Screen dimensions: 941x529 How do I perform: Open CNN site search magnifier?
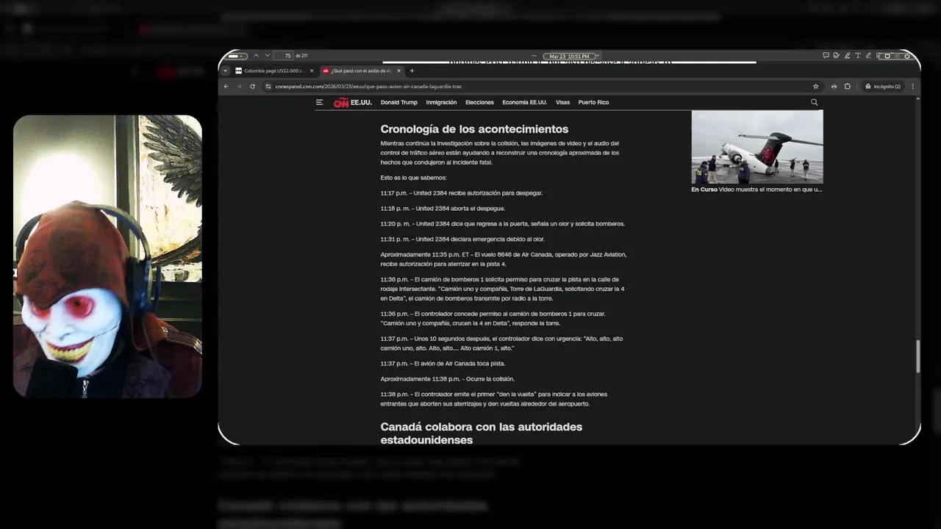click(x=814, y=102)
